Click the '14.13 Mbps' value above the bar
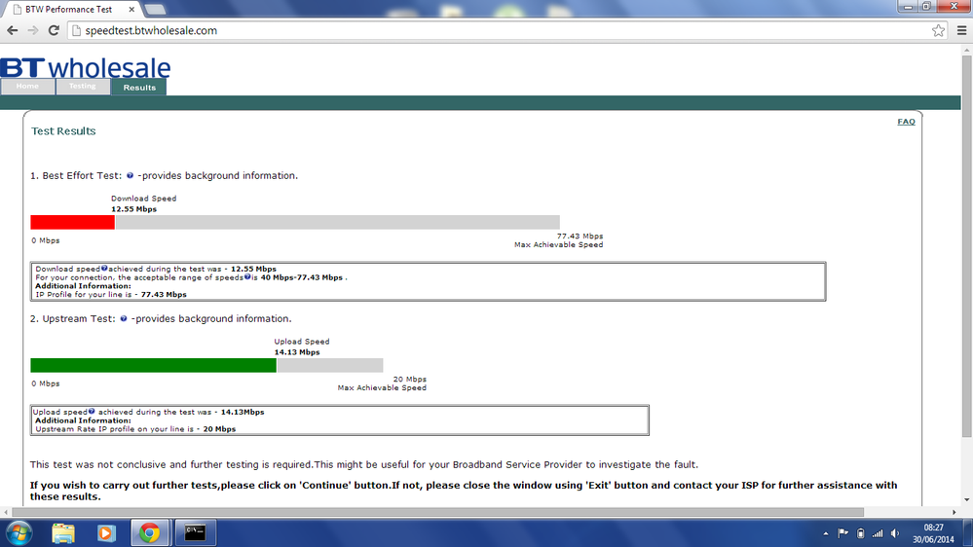973x547 pixels. (x=297, y=352)
